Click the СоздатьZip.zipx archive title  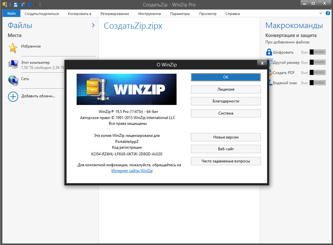tap(133, 26)
